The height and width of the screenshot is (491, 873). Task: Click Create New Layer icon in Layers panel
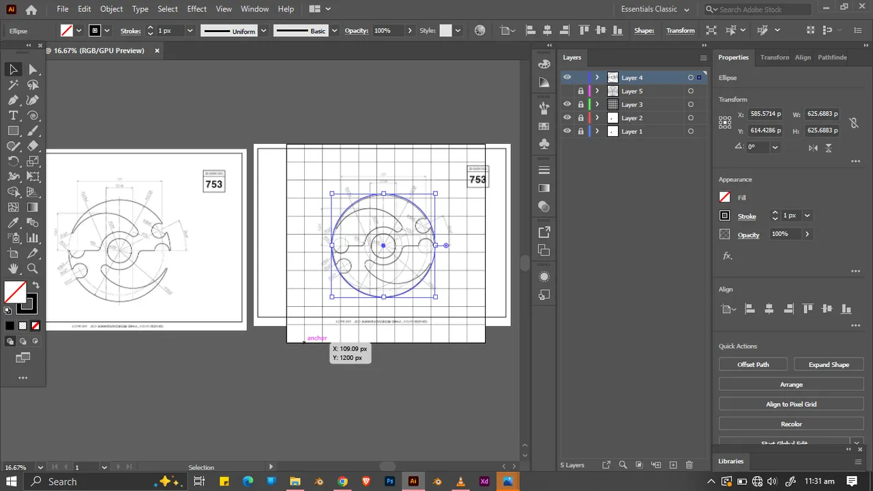(x=673, y=465)
